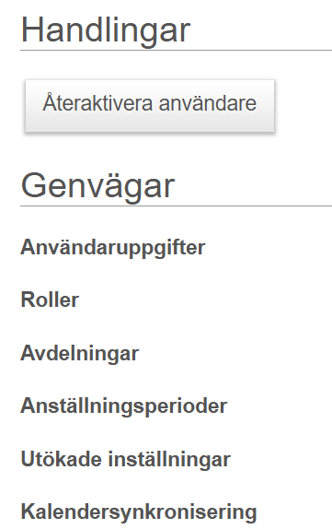Image resolution: width=332 pixels, height=529 pixels.
Task: Open the Kalendersynkronisering link
Action: 139,513
